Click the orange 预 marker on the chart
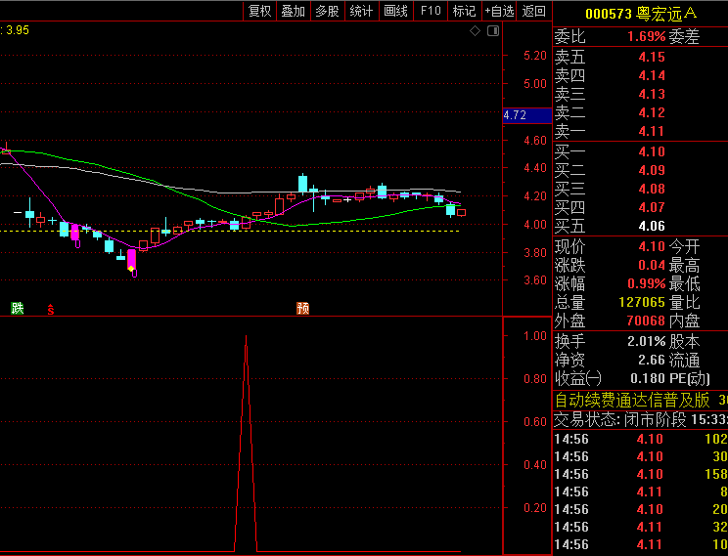Viewport: 728px width, 556px height. point(303,309)
